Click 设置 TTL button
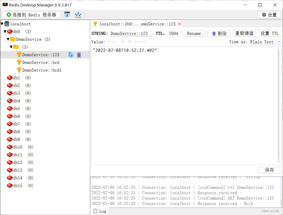283x215 pixels. coord(269,34)
